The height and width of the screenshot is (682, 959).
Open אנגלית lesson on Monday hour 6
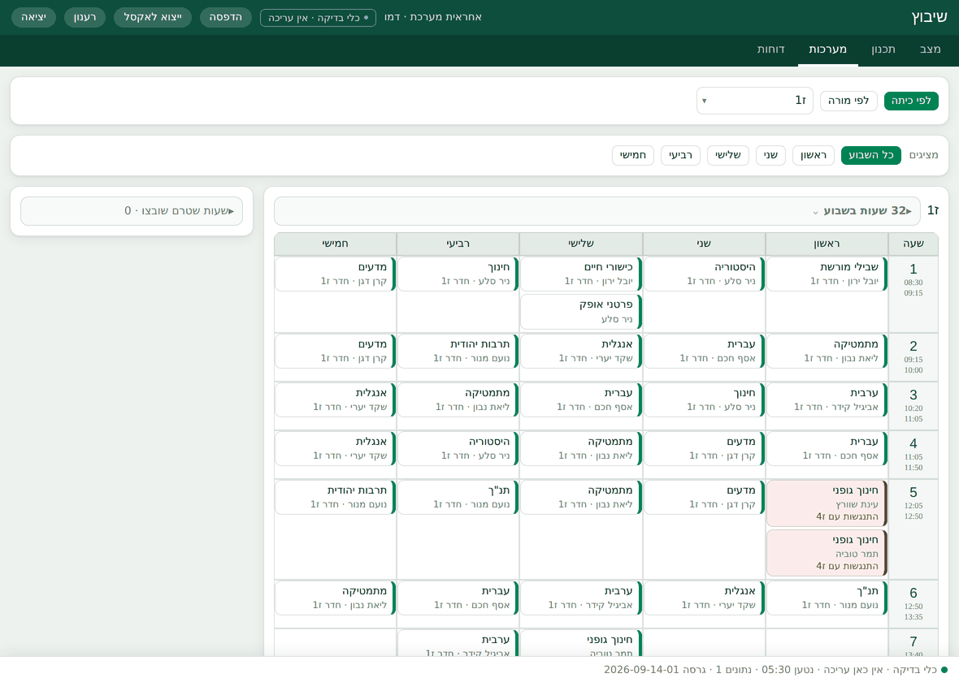click(x=704, y=598)
